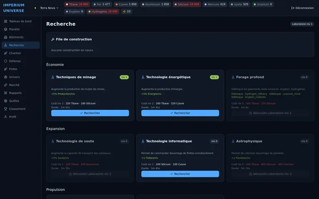The width and height of the screenshot is (319, 199).
Task: Click Rechercher for Techniques de minage
Action: (x=90, y=113)
